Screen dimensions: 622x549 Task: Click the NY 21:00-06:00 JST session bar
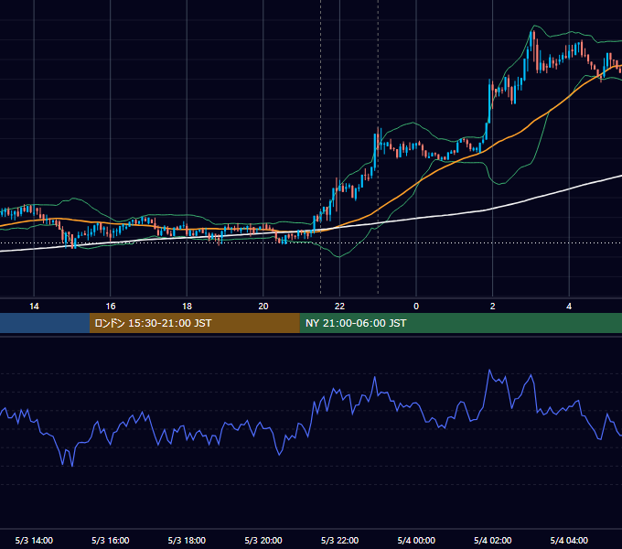click(x=460, y=323)
